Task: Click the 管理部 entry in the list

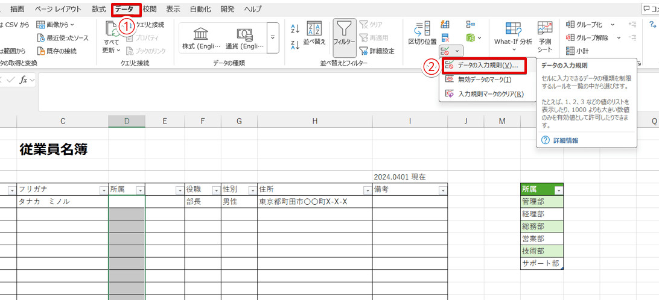Action: coord(541,202)
